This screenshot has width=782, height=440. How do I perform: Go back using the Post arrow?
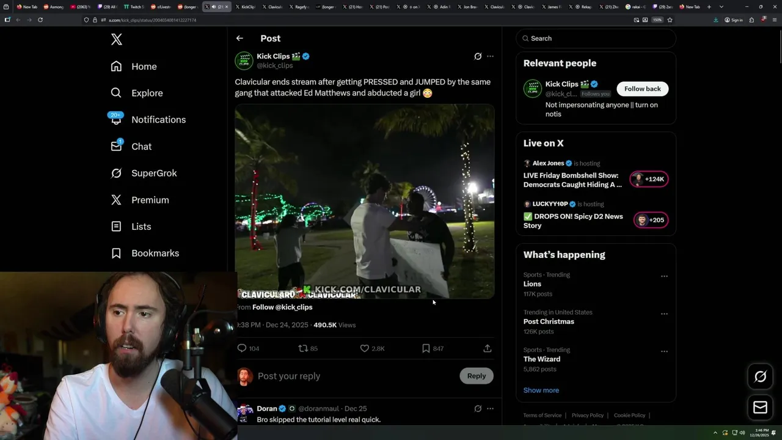click(239, 38)
